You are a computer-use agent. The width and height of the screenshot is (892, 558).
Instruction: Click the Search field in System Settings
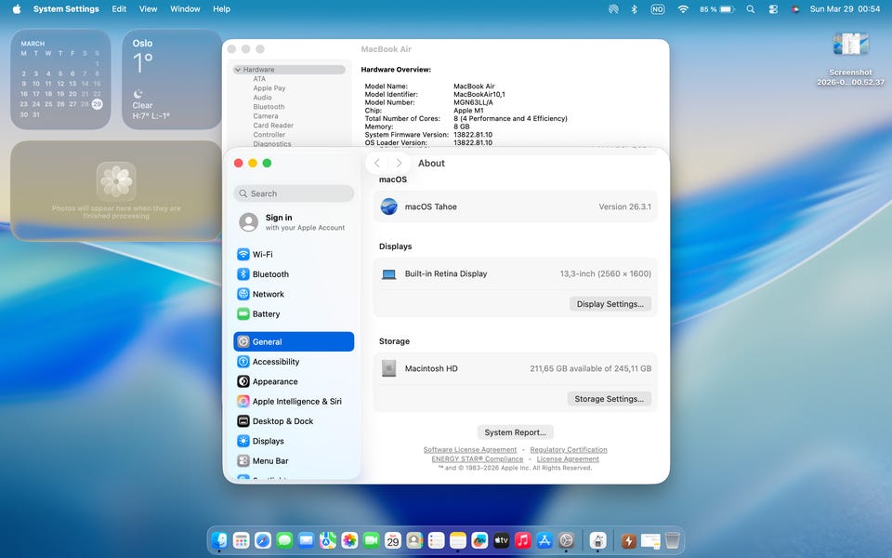(294, 193)
